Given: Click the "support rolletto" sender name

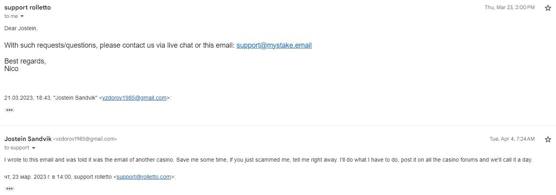Looking at the screenshot, I should pyautogui.click(x=27, y=8).
